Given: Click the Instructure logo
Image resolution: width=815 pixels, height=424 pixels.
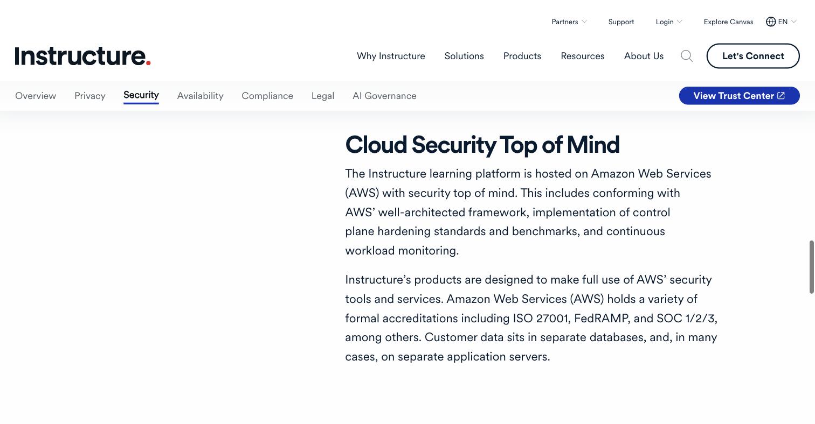Looking at the screenshot, I should point(82,56).
